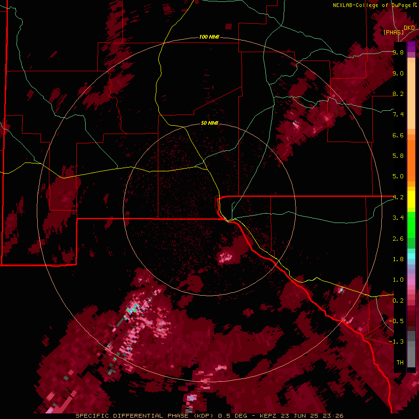Click the 4.2 scale value
The image size is (419, 419).
point(398,197)
